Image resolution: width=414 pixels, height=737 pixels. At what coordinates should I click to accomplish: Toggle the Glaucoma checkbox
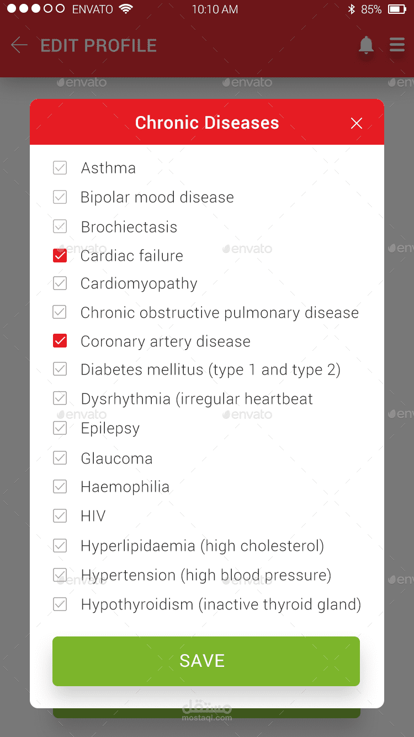(x=60, y=458)
